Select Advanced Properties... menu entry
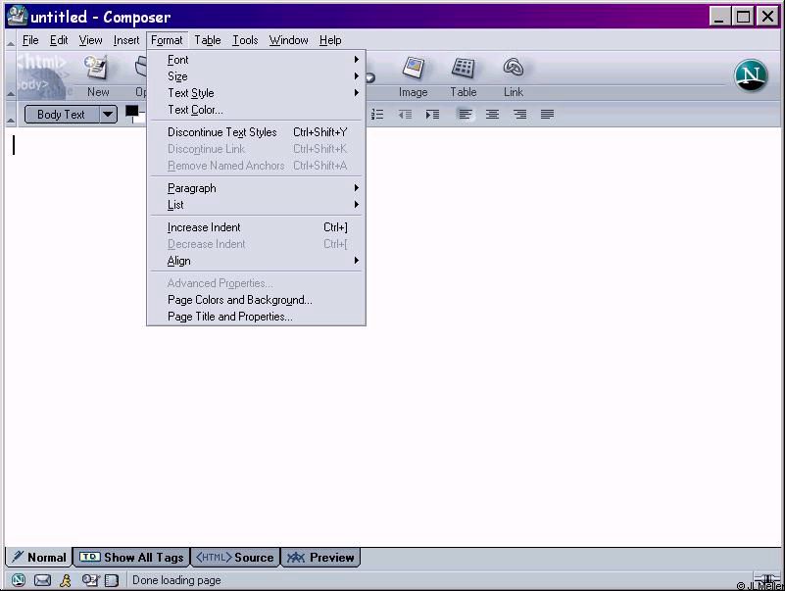The width and height of the screenshot is (785, 591). pyautogui.click(x=257, y=283)
